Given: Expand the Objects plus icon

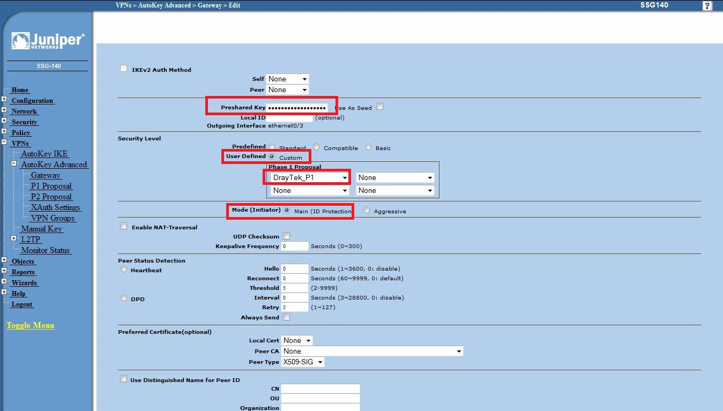Looking at the screenshot, I should click(4, 260).
